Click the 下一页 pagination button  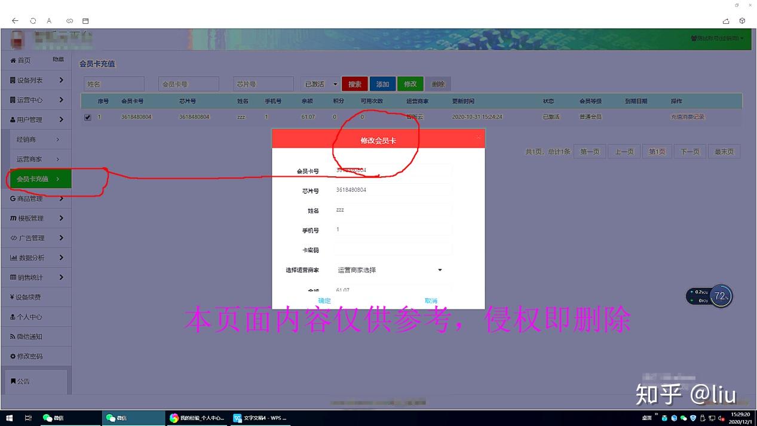[689, 152]
